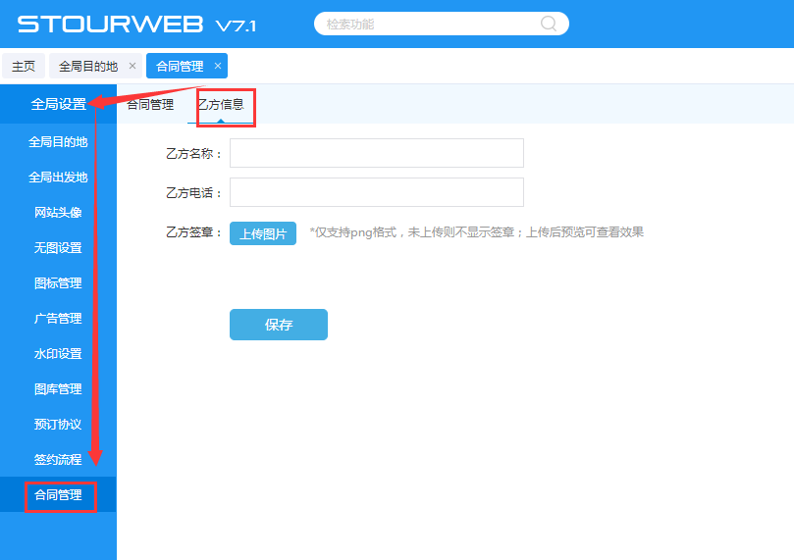Screen dimensions: 794x560
Task: Select 预订协议 in the sidebar
Action: [x=58, y=425]
